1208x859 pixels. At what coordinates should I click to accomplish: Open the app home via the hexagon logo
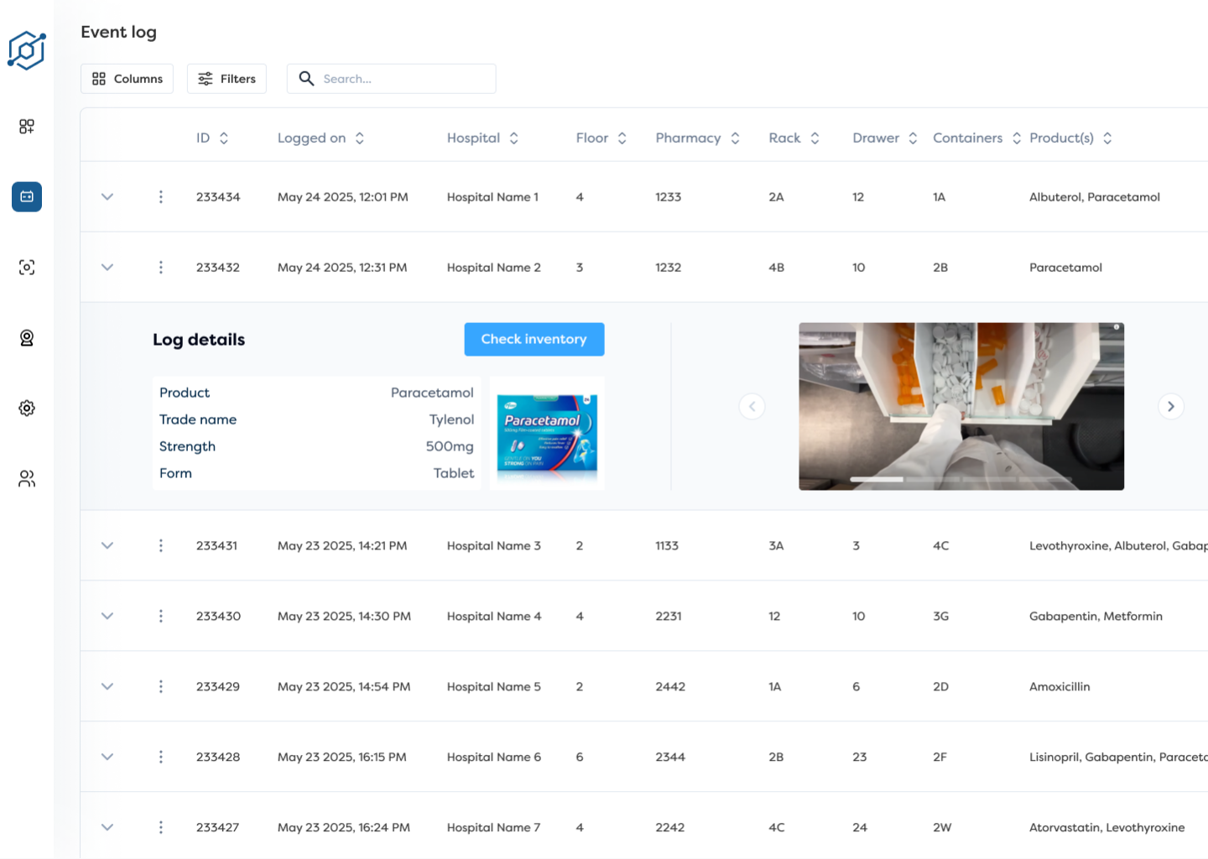[x=26, y=50]
